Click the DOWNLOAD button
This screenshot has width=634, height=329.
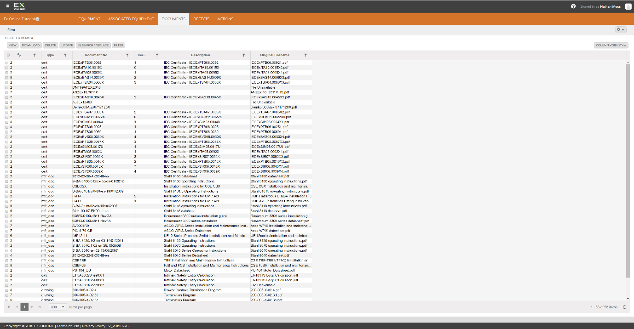click(x=30, y=45)
